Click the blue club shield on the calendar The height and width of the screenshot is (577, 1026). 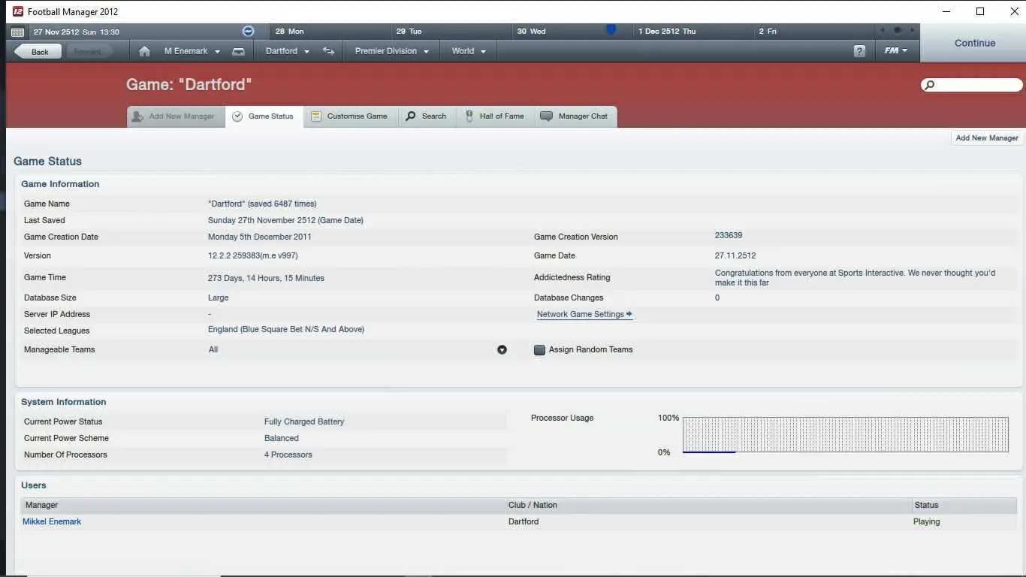coord(611,30)
